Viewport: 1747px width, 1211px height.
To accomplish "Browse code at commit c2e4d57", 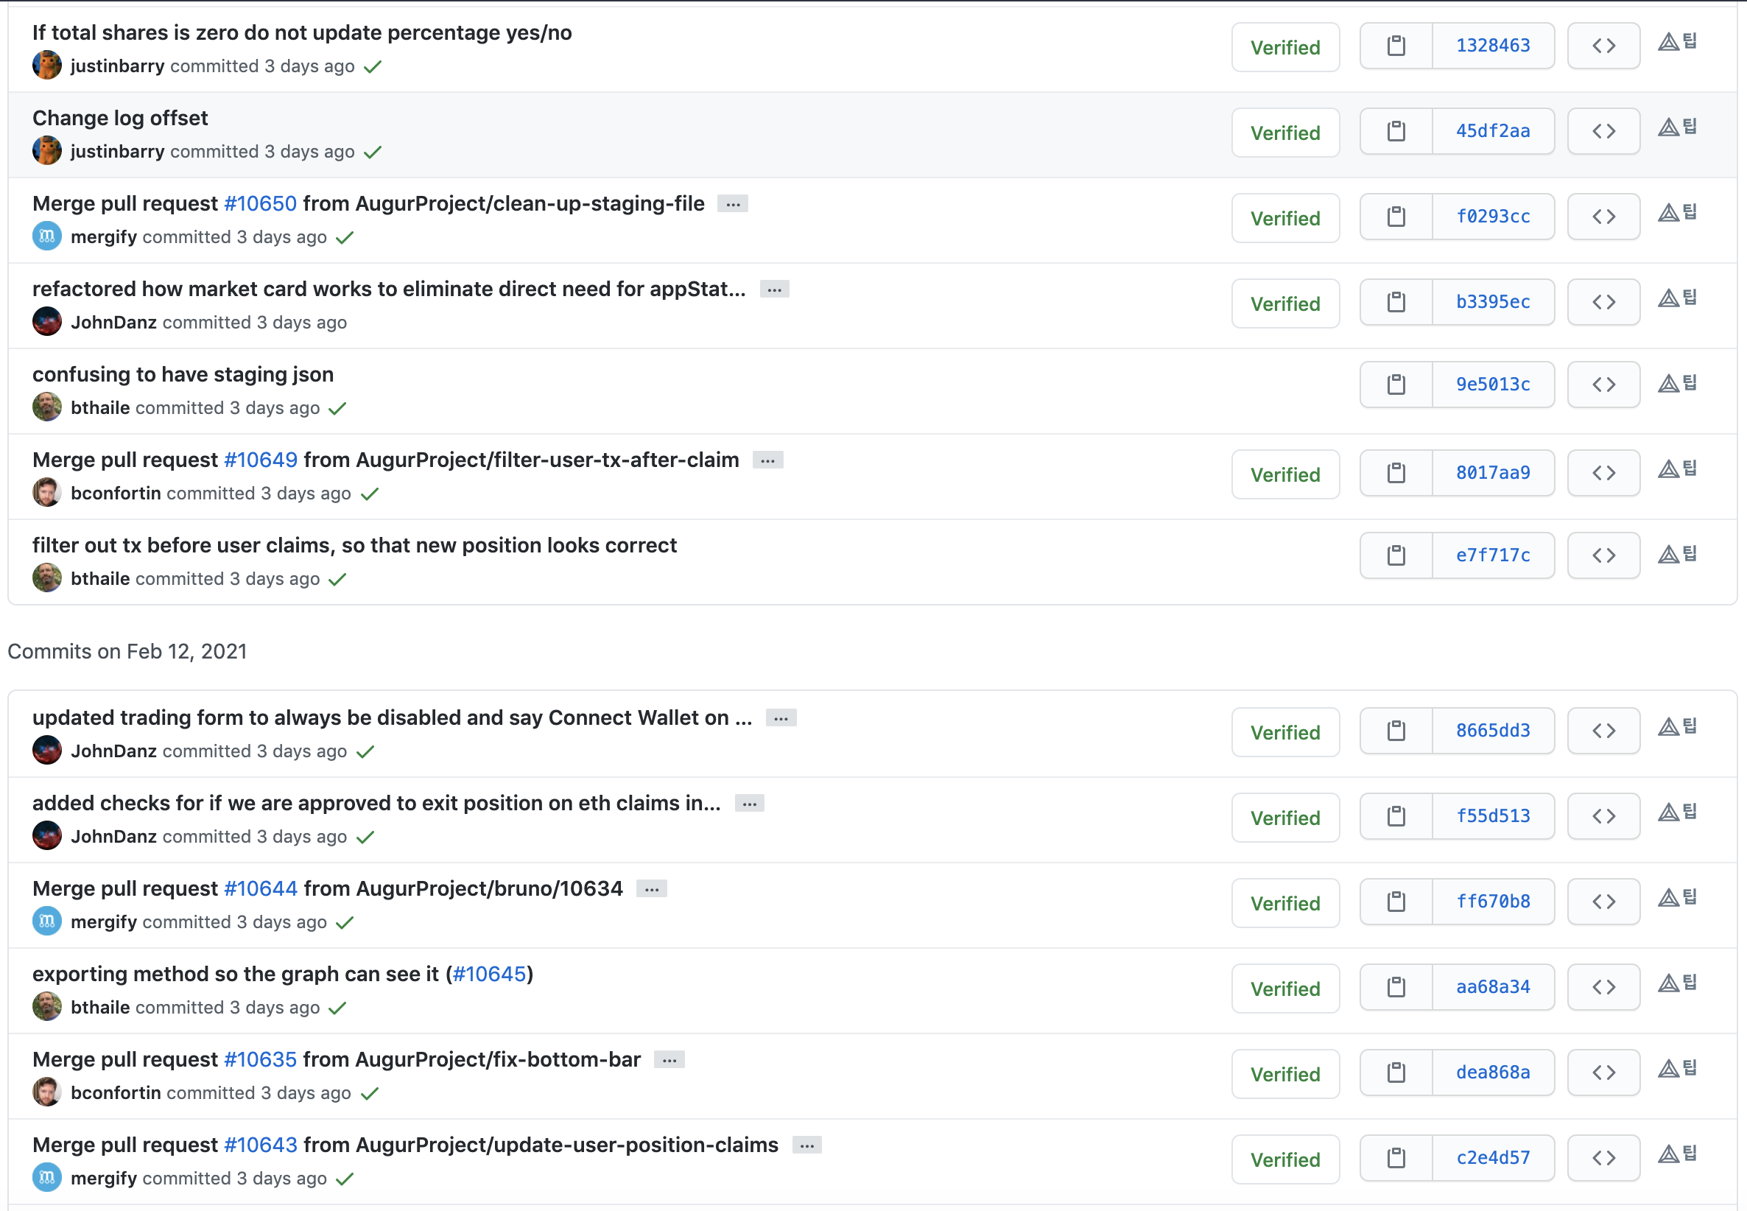I will [x=1603, y=1158].
